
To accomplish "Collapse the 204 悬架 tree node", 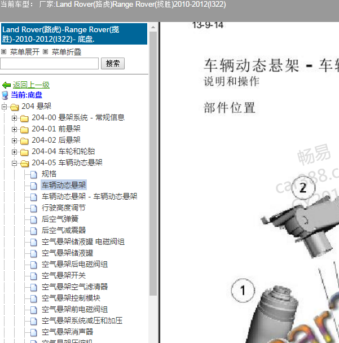I will pyautogui.click(x=4, y=107).
